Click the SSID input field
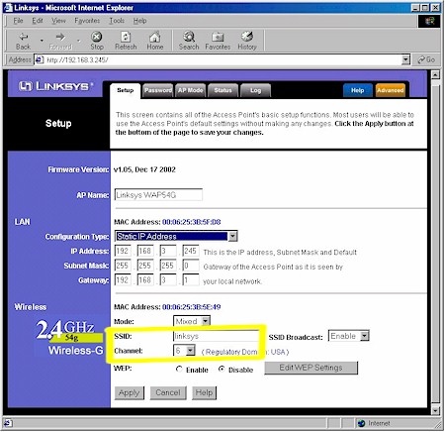Image resolution: width=445 pixels, height=432 pixels. tap(216, 336)
